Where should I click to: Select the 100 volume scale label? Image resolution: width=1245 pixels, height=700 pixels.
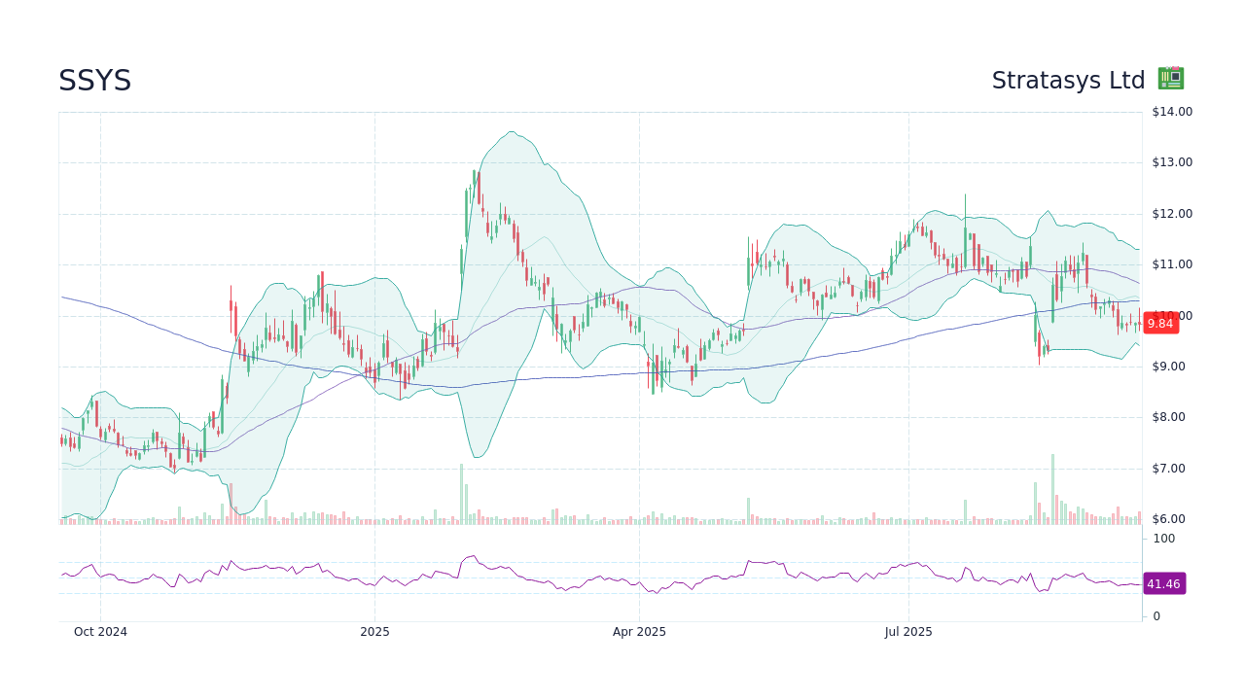(1163, 539)
